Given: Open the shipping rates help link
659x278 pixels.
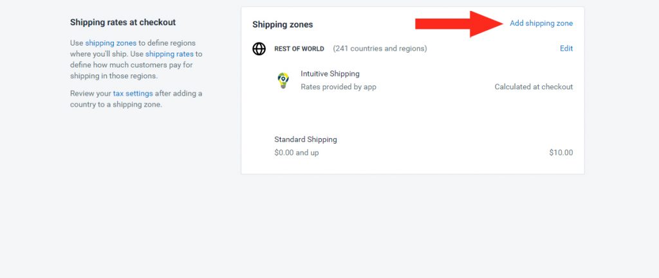Looking at the screenshot, I should [x=169, y=54].
